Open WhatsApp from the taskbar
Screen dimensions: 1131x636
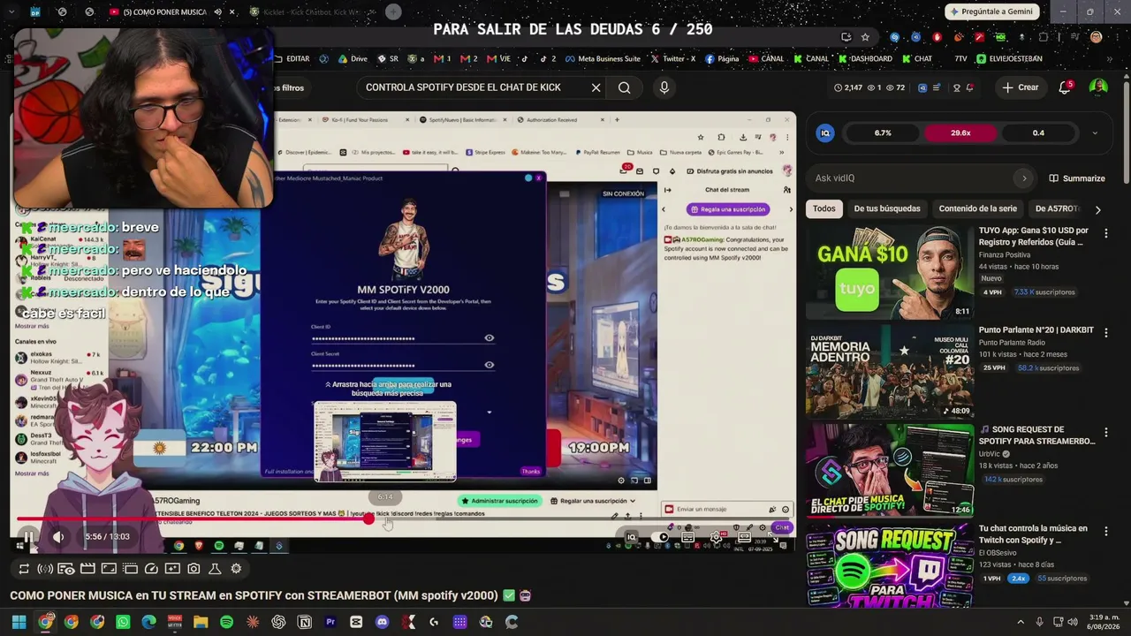click(123, 622)
